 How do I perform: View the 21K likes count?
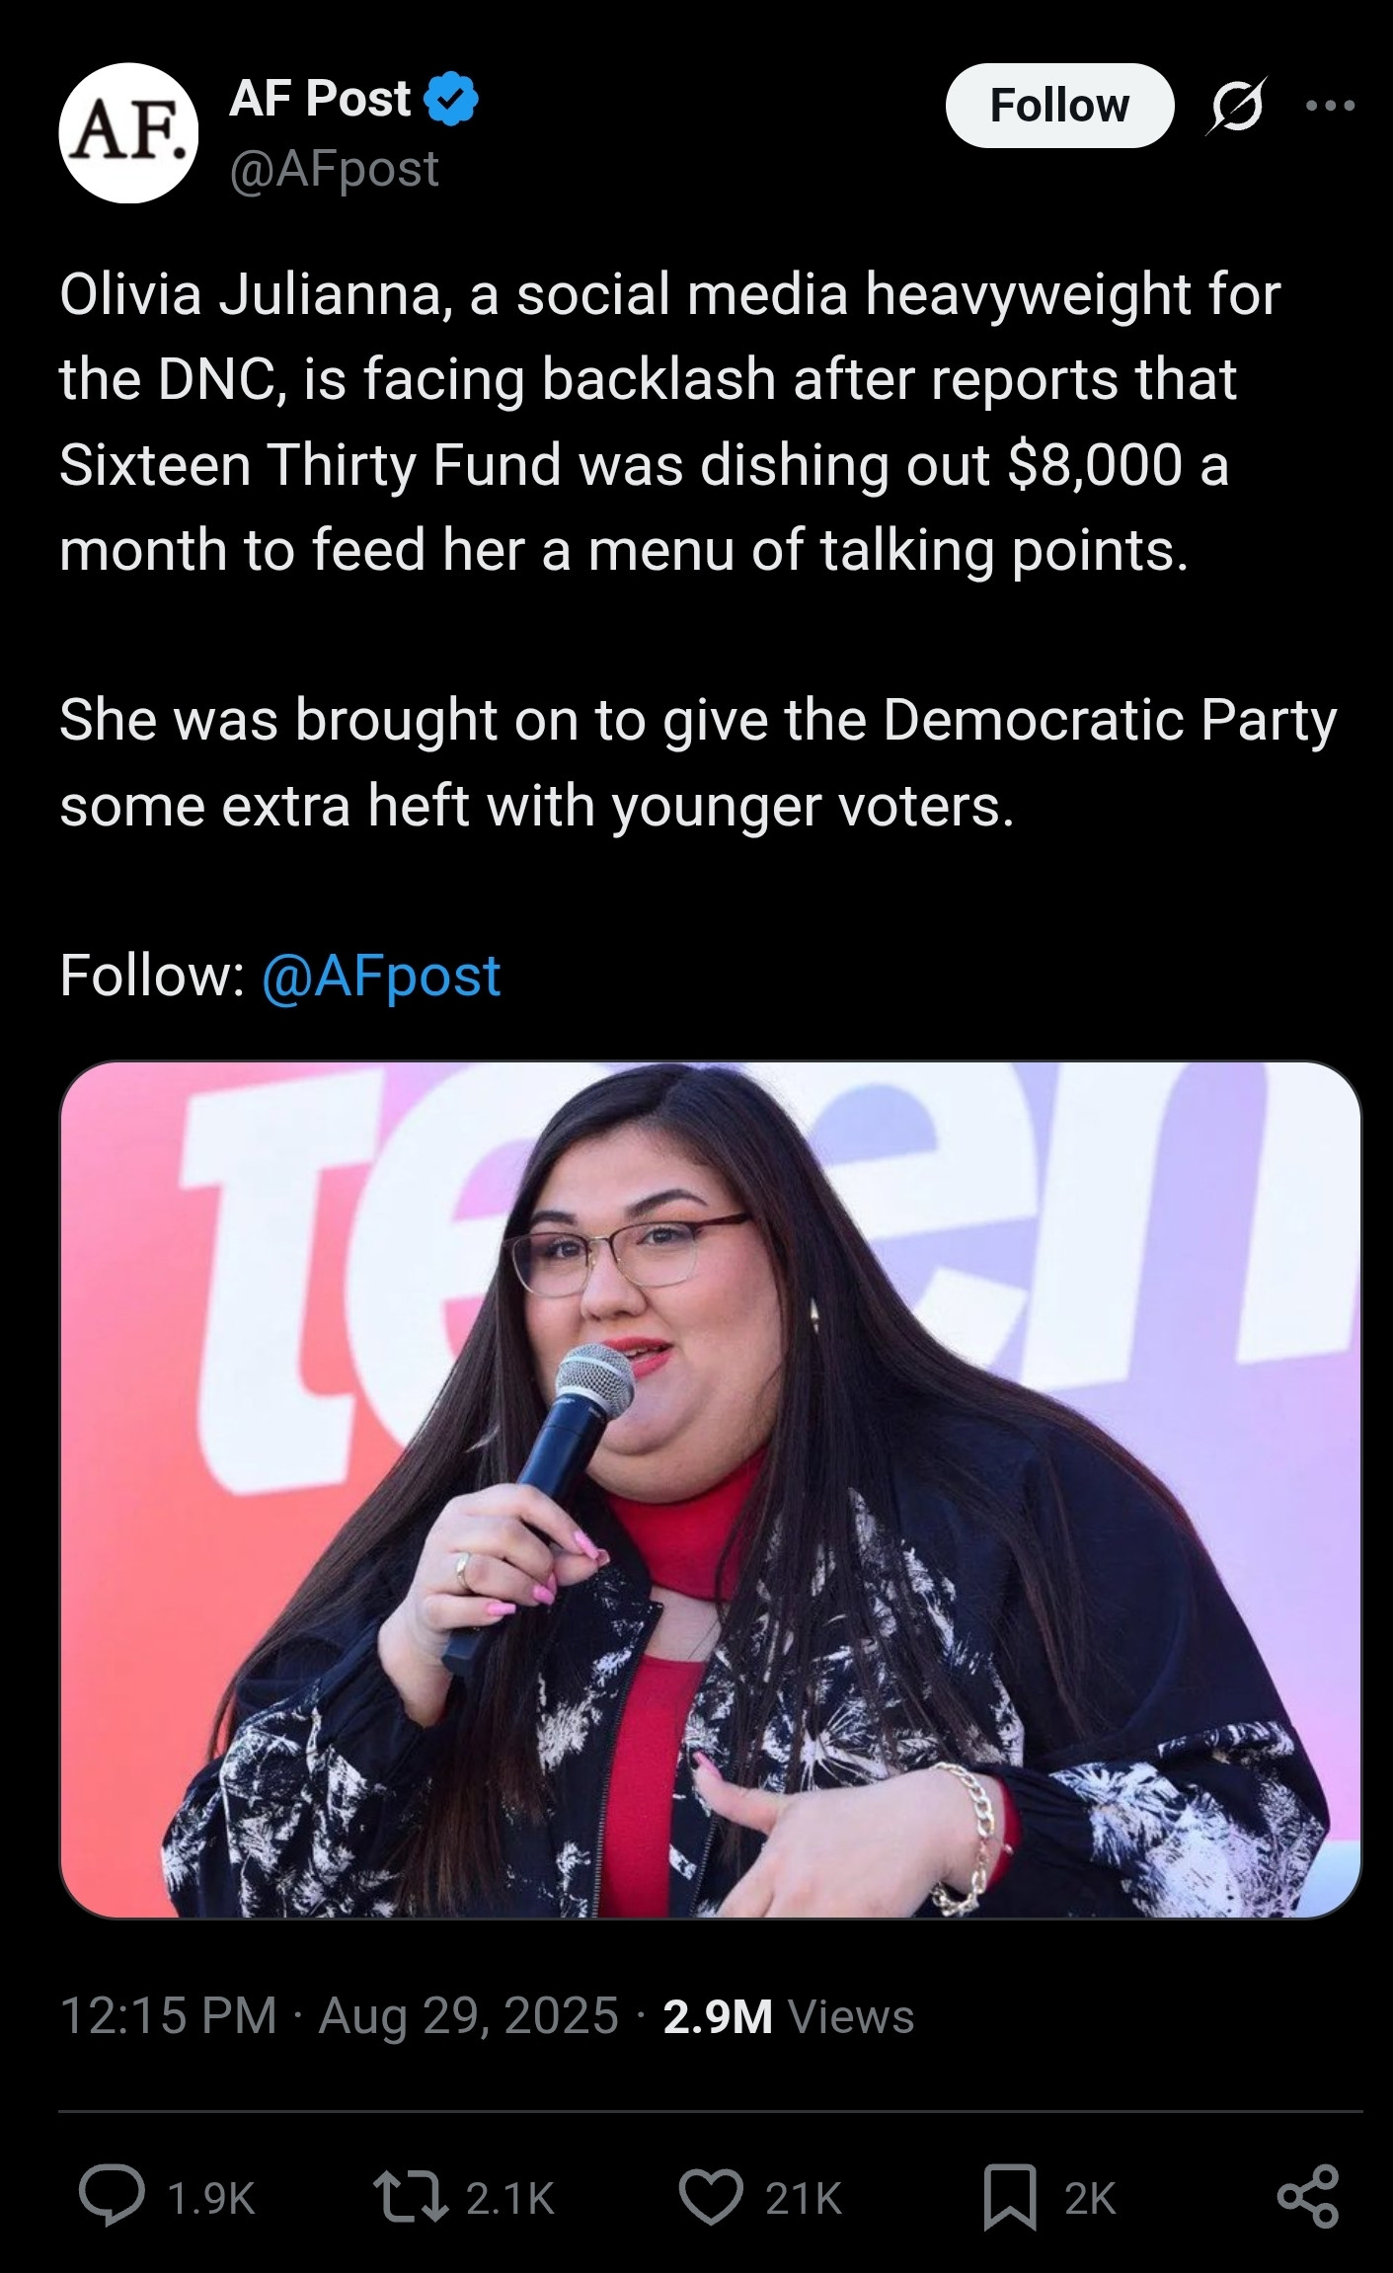point(804,2199)
